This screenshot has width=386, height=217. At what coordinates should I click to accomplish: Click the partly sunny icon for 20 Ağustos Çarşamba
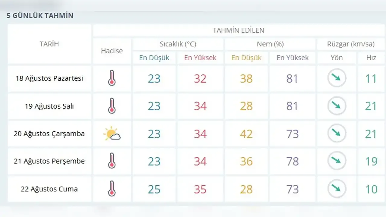pyautogui.click(x=112, y=134)
